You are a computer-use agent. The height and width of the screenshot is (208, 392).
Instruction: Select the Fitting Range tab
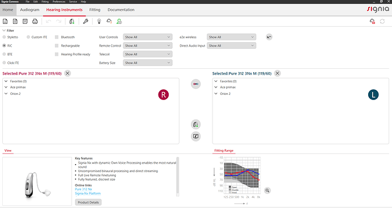coord(224,151)
